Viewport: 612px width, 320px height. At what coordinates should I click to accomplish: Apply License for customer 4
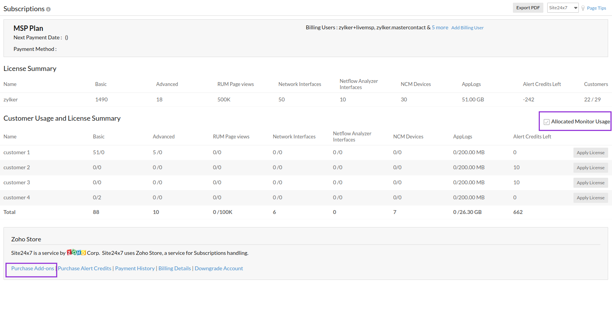[590, 198]
